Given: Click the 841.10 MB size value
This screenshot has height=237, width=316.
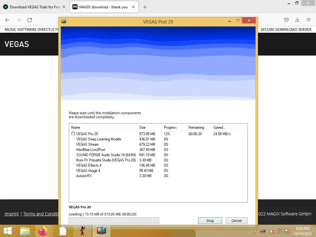Looking at the screenshot, I should [147, 155].
